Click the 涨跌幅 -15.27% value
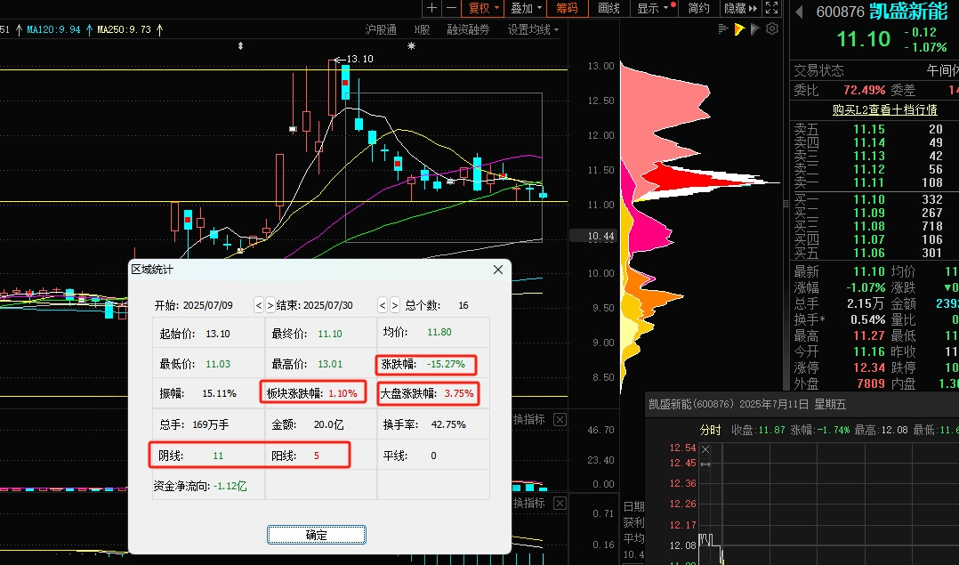This screenshot has height=565, width=959. pyautogui.click(x=446, y=364)
